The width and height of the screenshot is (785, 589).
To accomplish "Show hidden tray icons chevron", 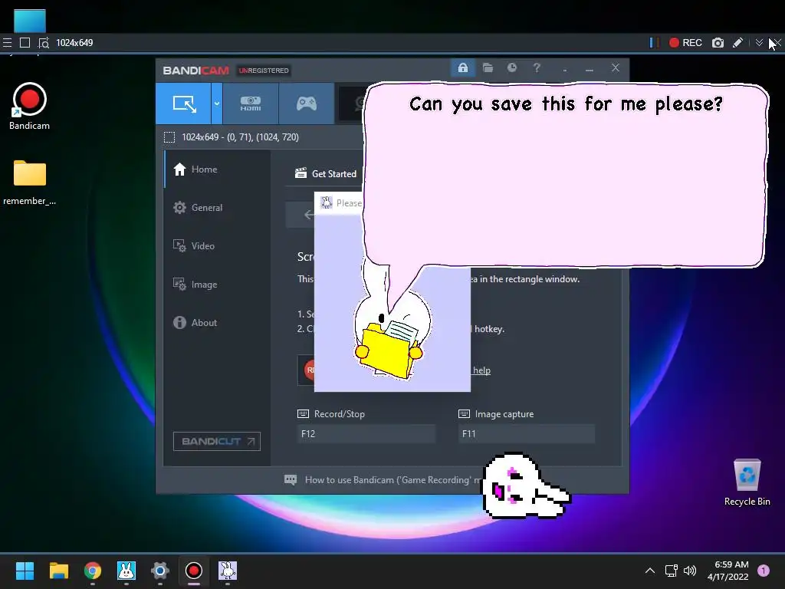I will click(650, 571).
